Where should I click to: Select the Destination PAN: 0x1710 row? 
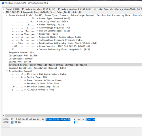coord(23,56)
